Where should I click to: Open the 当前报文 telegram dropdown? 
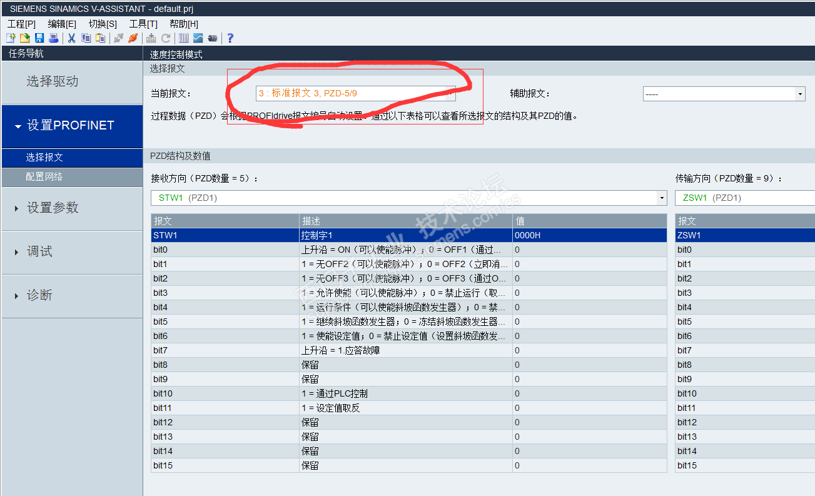click(x=355, y=94)
